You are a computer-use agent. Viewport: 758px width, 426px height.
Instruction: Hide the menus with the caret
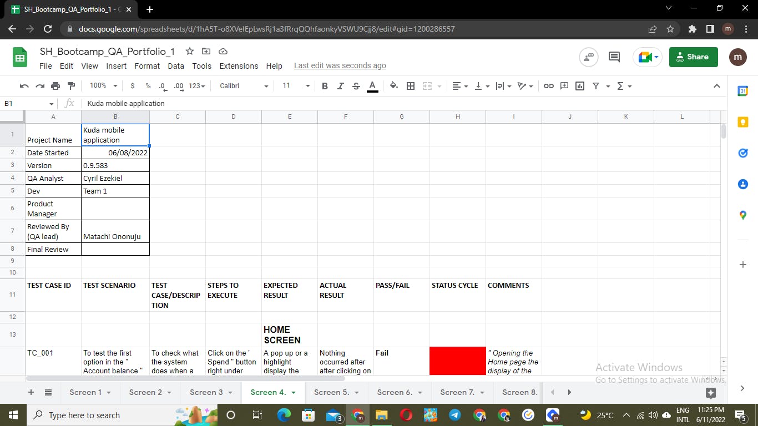coord(716,86)
